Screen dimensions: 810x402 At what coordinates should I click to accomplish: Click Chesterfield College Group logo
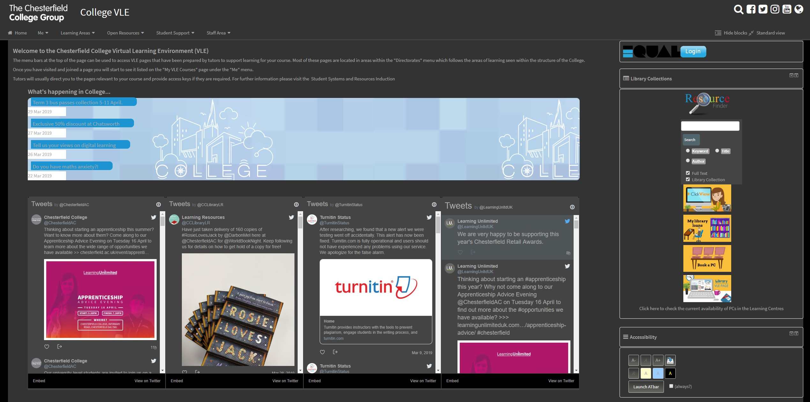click(38, 13)
